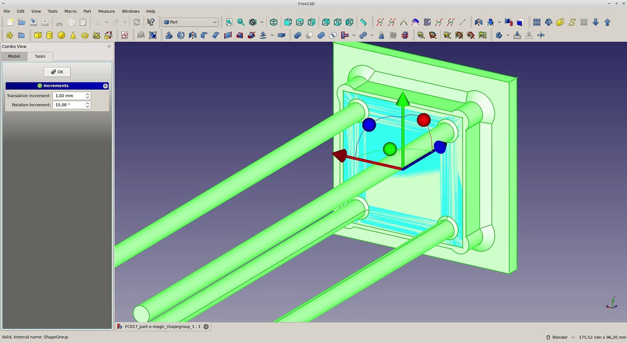Create a sphere primitive
The width and height of the screenshot is (627, 343).
61,35
